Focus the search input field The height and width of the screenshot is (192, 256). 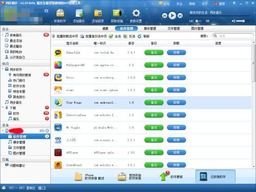pos(233,36)
